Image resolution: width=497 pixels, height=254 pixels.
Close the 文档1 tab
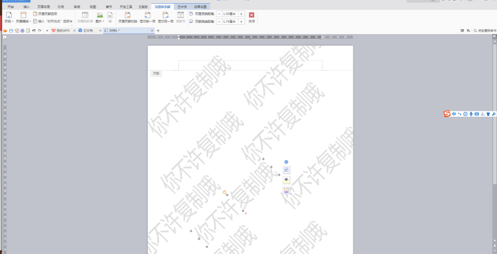click(x=152, y=30)
